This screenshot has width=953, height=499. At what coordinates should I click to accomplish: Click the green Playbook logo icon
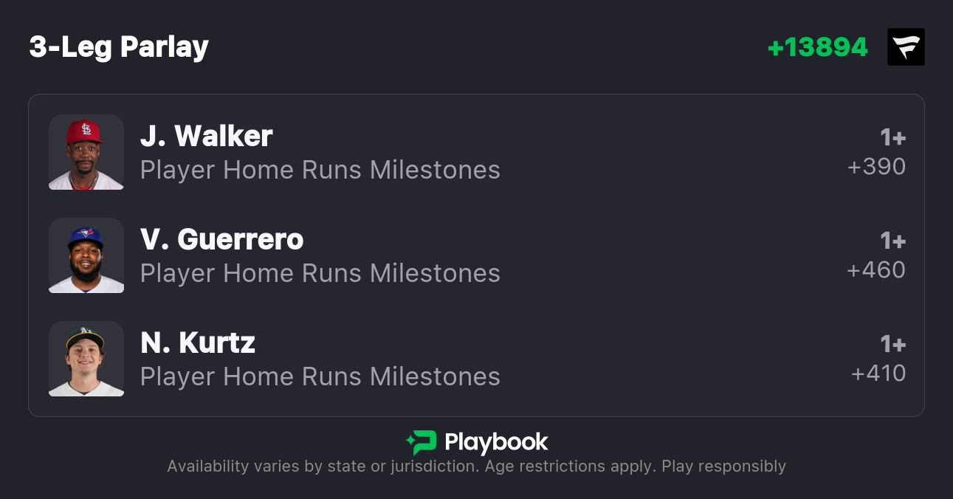pyautogui.click(x=422, y=442)
